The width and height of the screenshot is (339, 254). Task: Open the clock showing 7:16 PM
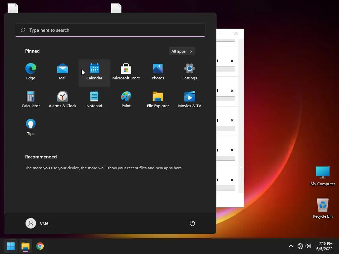click(x=324, y=246)
